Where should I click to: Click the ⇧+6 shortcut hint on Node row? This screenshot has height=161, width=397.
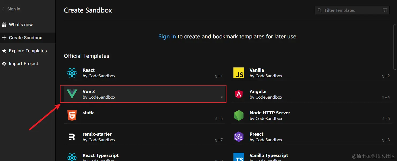386,119
